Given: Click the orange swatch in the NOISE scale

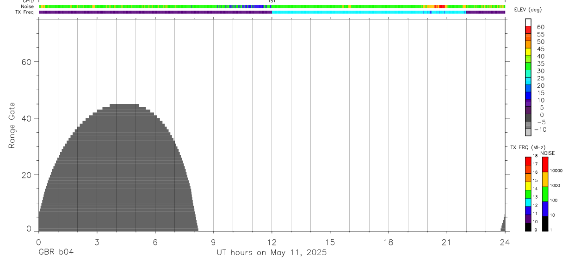Looking at the screenshot, I should (545, 179).
